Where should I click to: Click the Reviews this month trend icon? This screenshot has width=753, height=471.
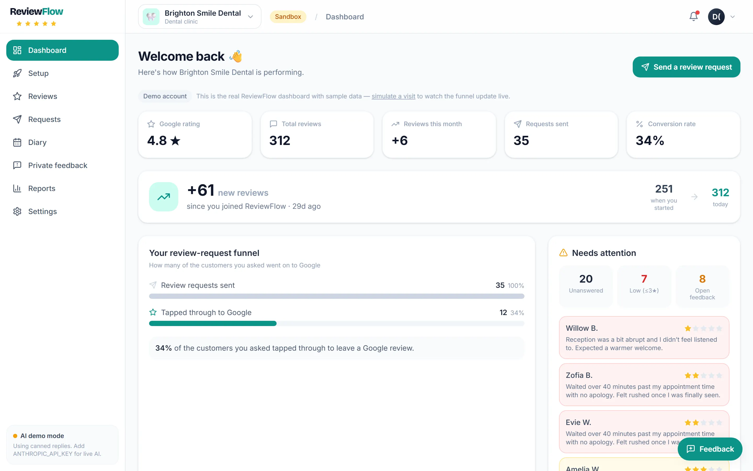(x=396, y=124)
